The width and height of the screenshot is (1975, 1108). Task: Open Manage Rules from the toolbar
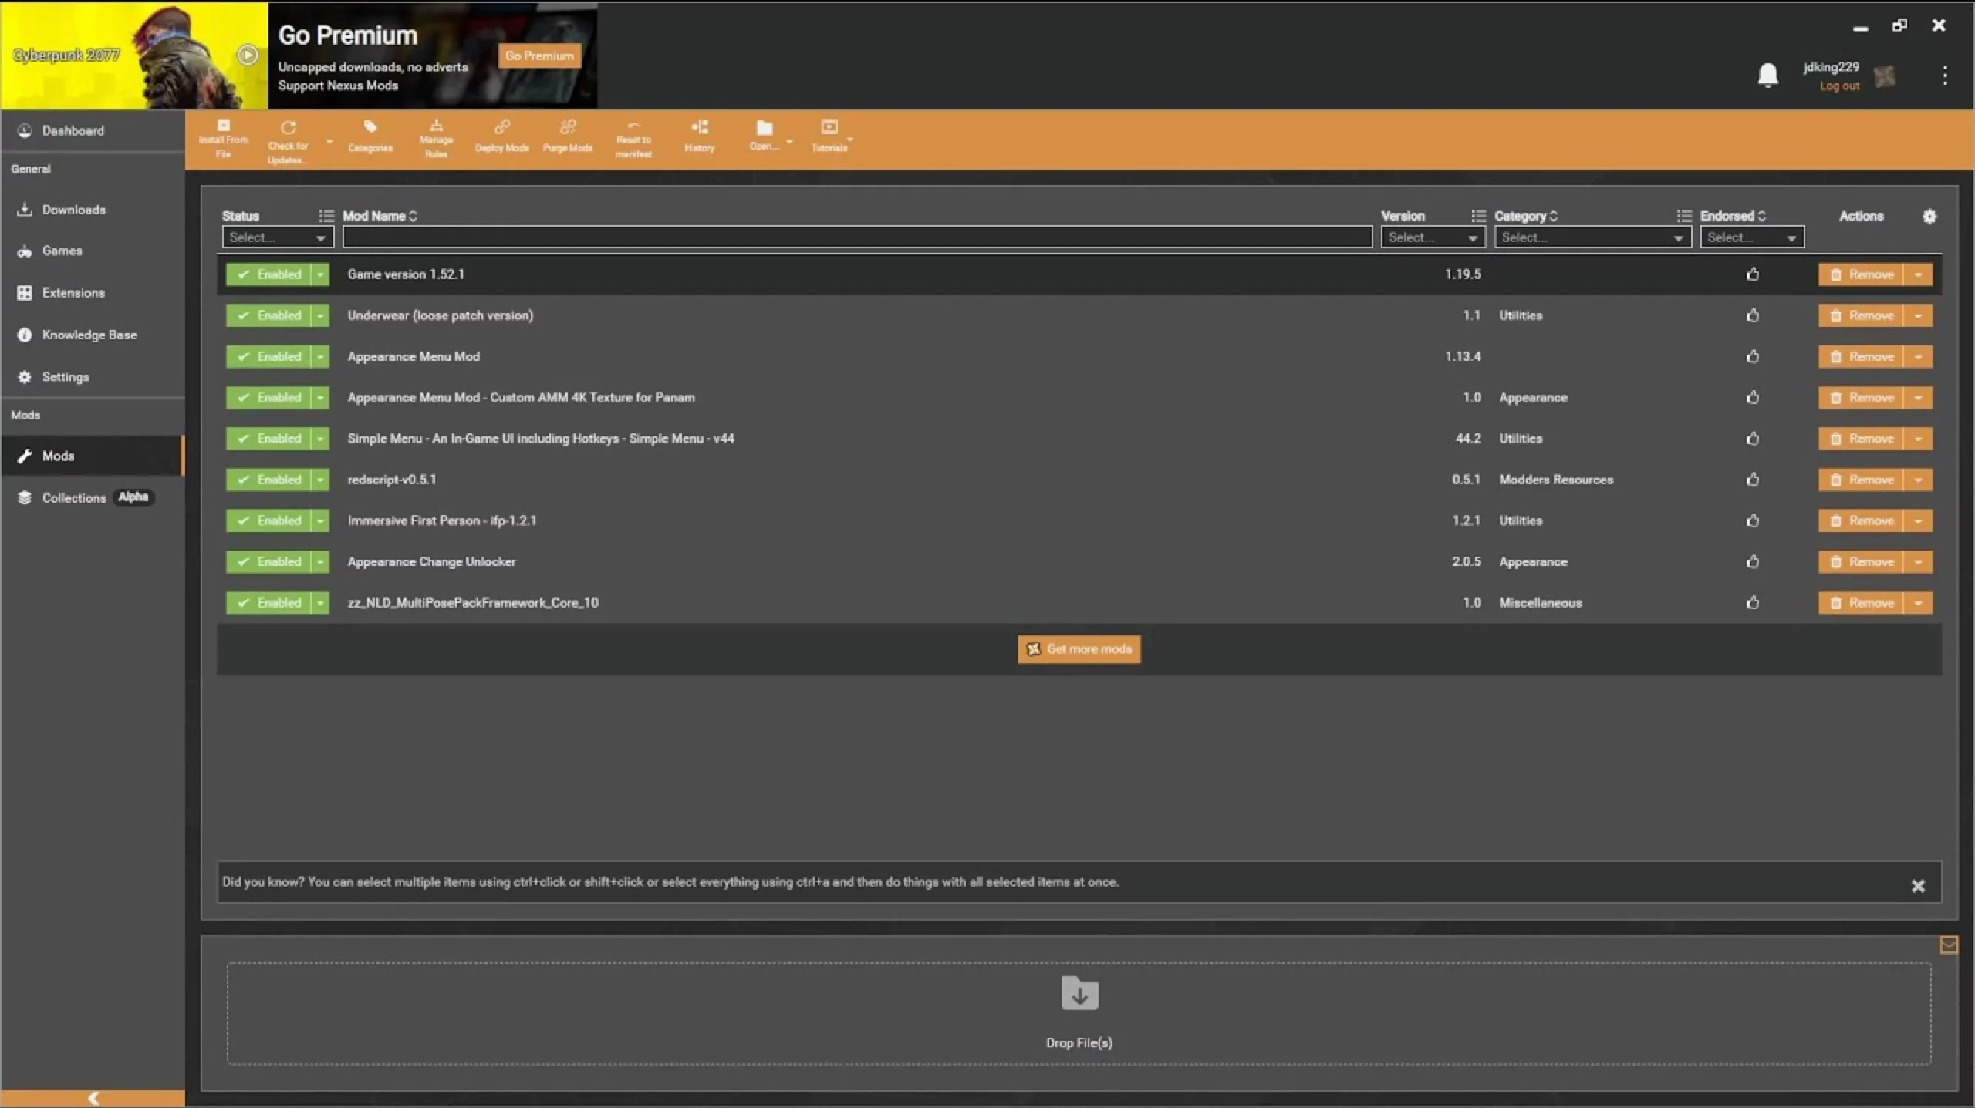click(436, 138)
